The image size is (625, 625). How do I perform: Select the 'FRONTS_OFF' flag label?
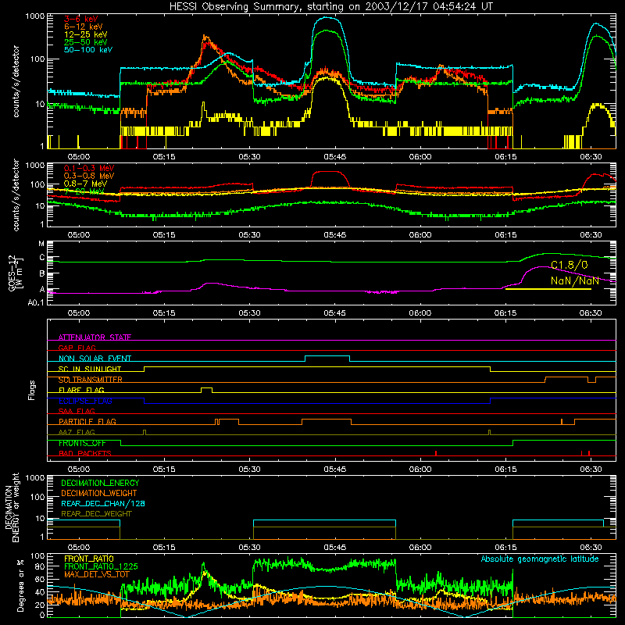(x=82, y=443)
